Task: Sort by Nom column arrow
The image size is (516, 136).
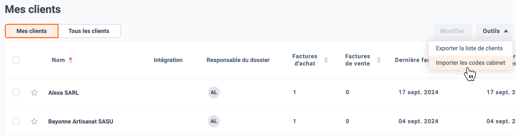Action: pyautogui.click(x=71, y=60)
